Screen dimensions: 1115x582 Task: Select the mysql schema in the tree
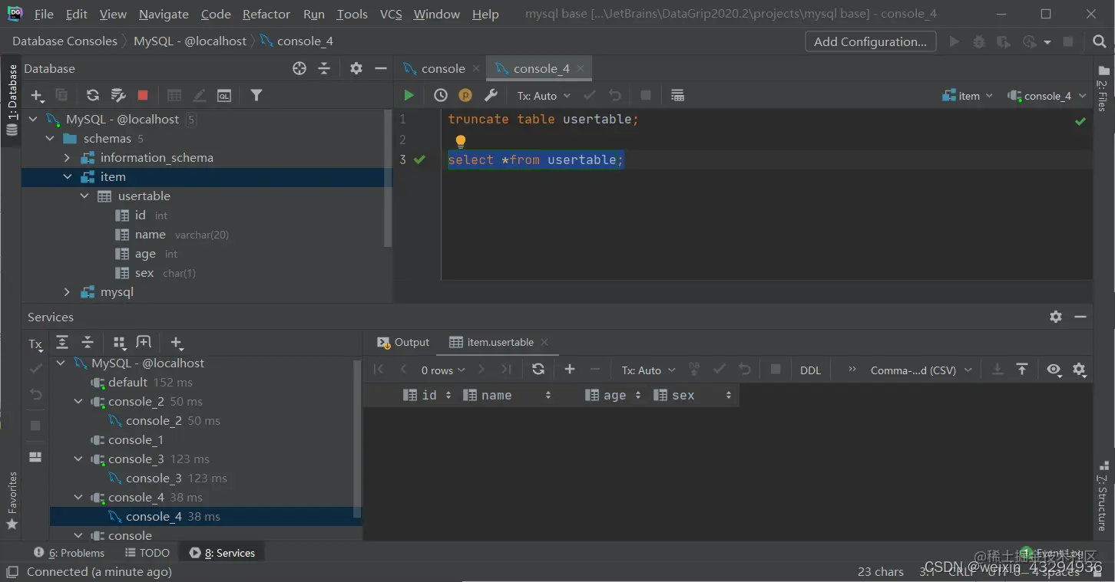coord(117,292)
